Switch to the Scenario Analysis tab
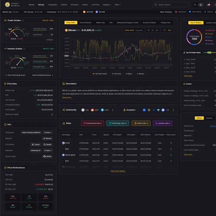Viewport: 216px width, 216px height. 149,22
